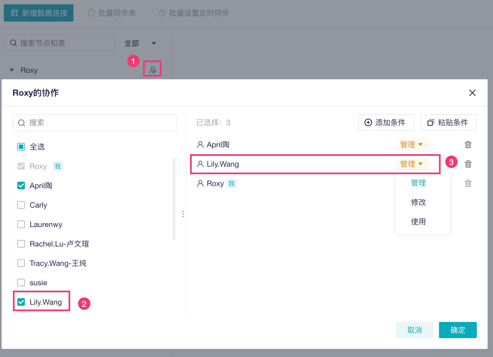Close the Roxy collaboration dialog
Screen dimensions: 493x357
point(472,93)
